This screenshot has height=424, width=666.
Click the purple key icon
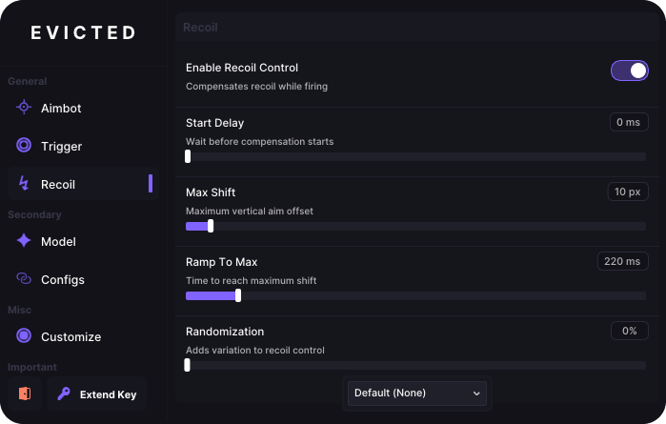[64, 394]
